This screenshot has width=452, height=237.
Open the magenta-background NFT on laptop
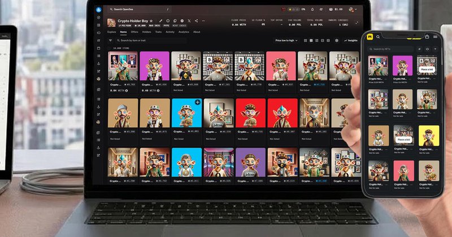point(154,66)
